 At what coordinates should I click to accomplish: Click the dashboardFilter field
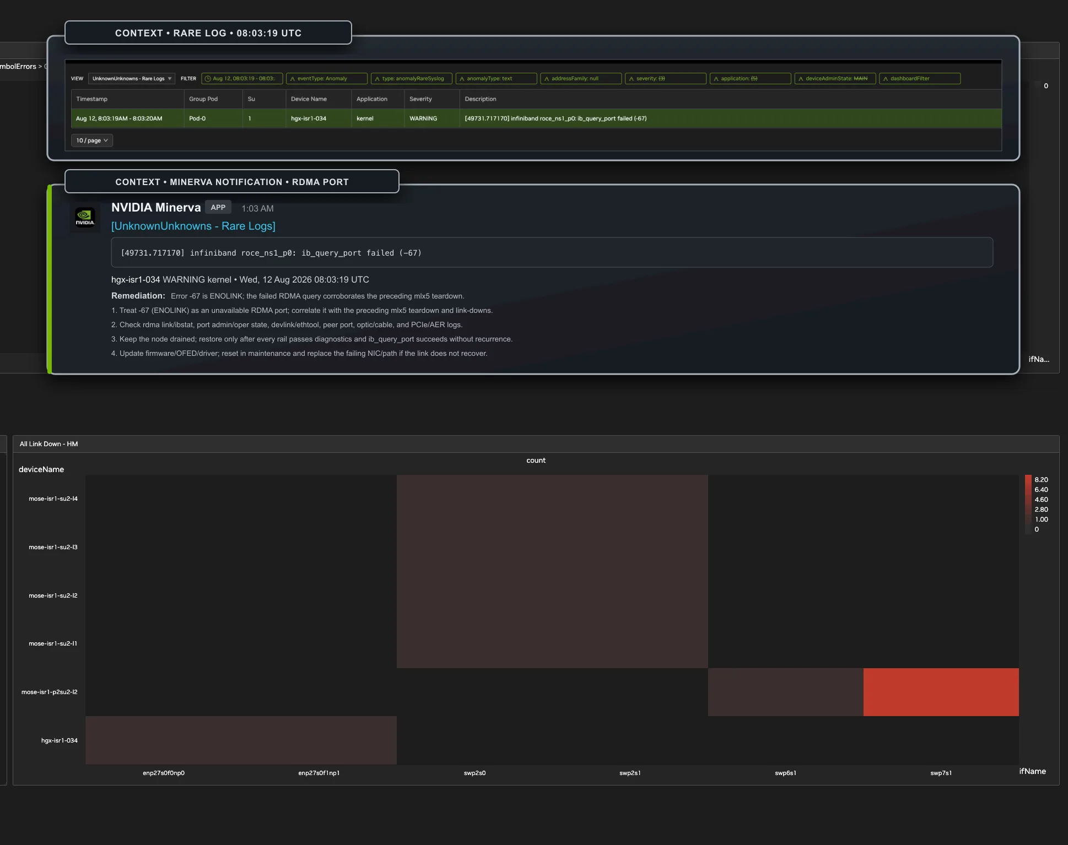[920, 79]
